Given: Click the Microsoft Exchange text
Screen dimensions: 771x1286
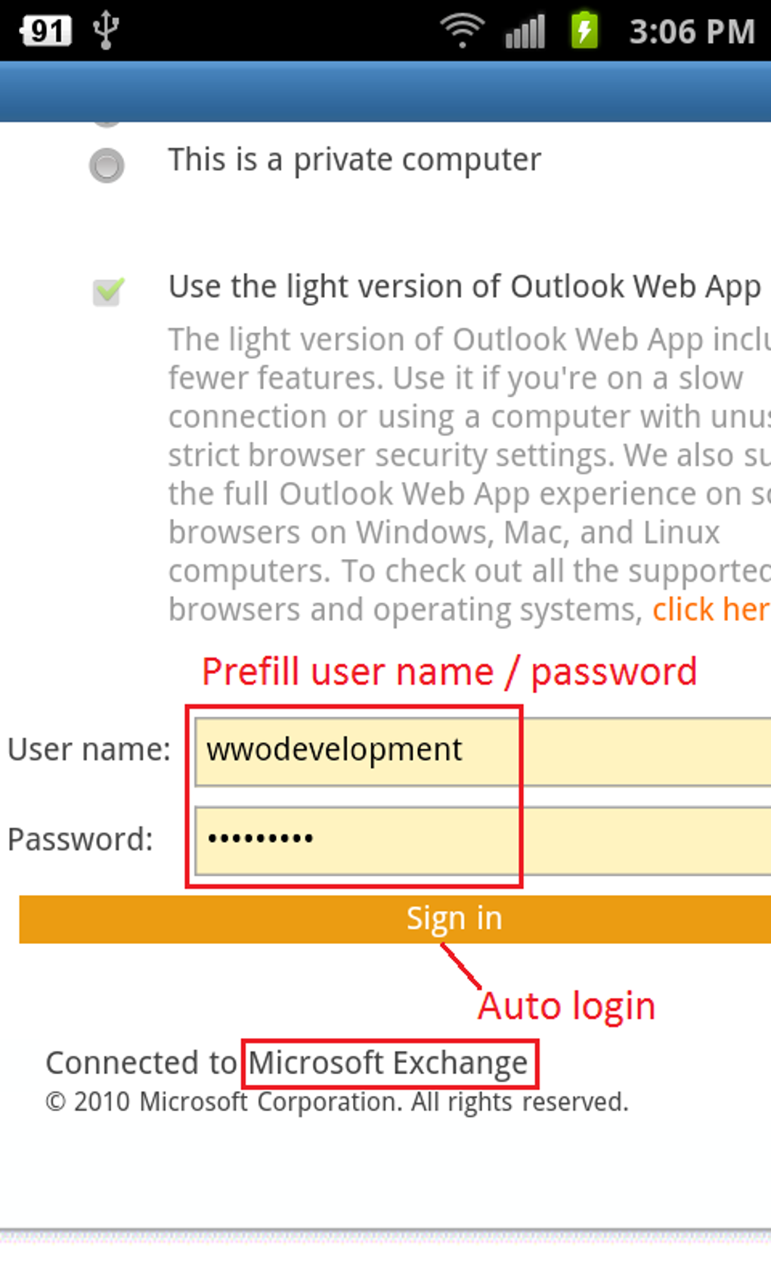Looking at the screenshot, I should (x=389, y=1063).
